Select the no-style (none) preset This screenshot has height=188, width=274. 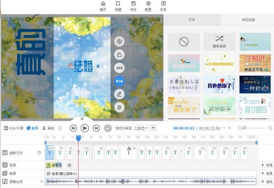coord(184,42)
